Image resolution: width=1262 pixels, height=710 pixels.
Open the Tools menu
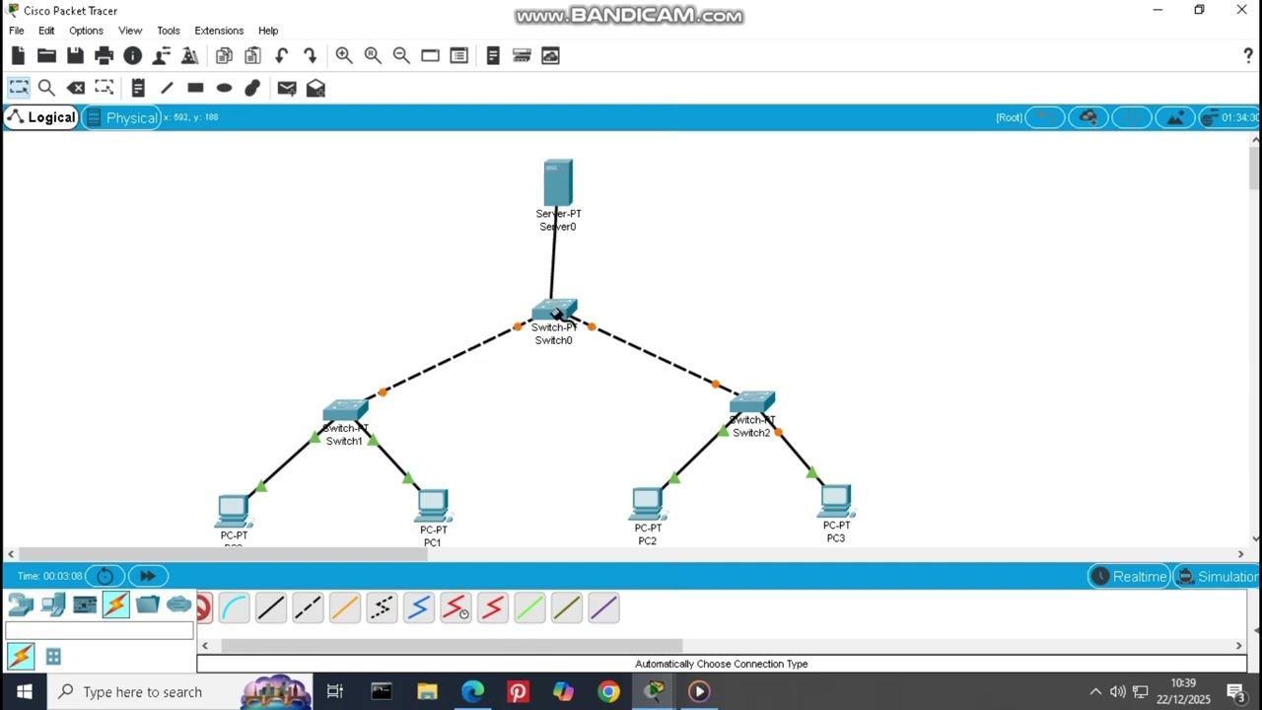[x=169, y=31]
